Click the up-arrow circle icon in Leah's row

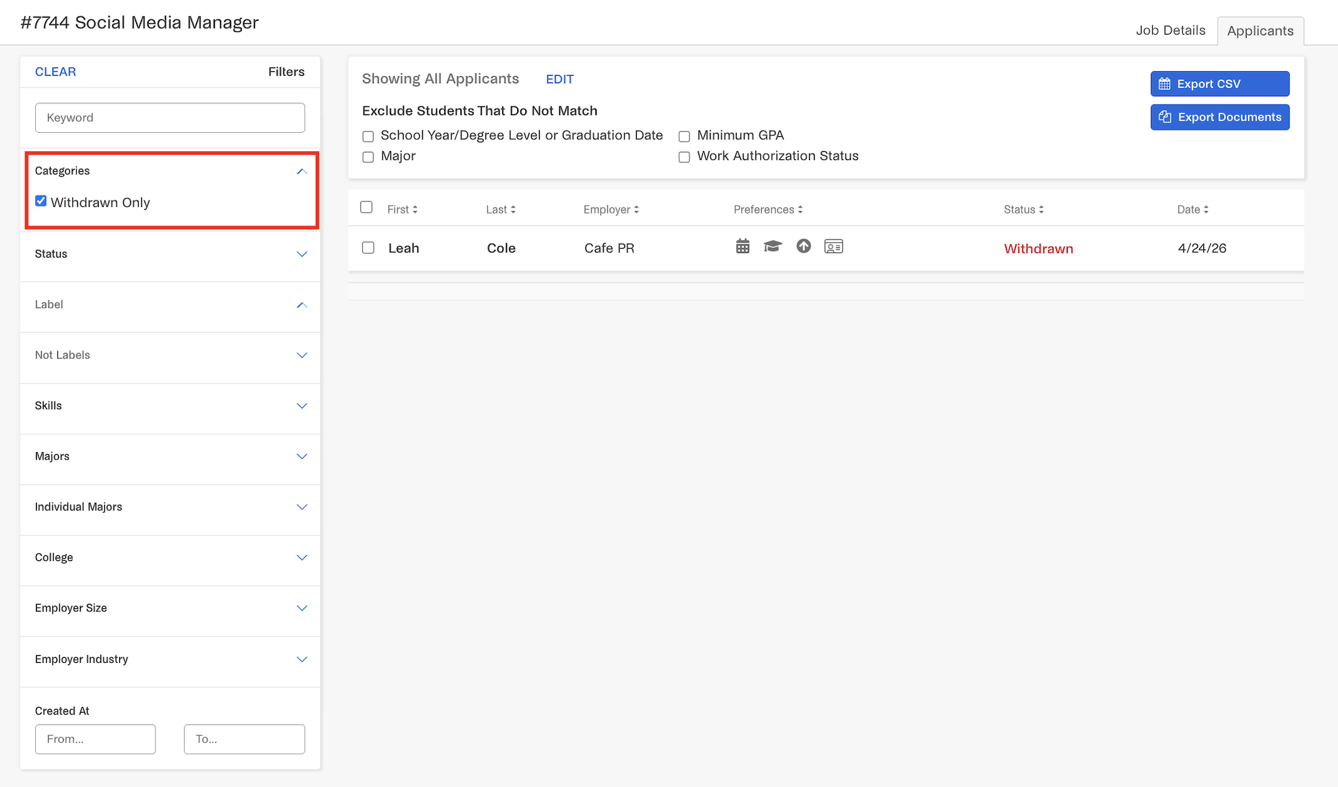(x=803, y=246)
